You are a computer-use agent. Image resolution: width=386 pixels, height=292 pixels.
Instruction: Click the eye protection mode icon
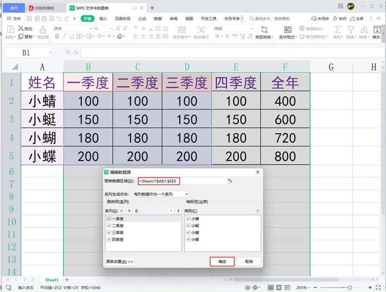pyautogui.click(x=247, y=287)
